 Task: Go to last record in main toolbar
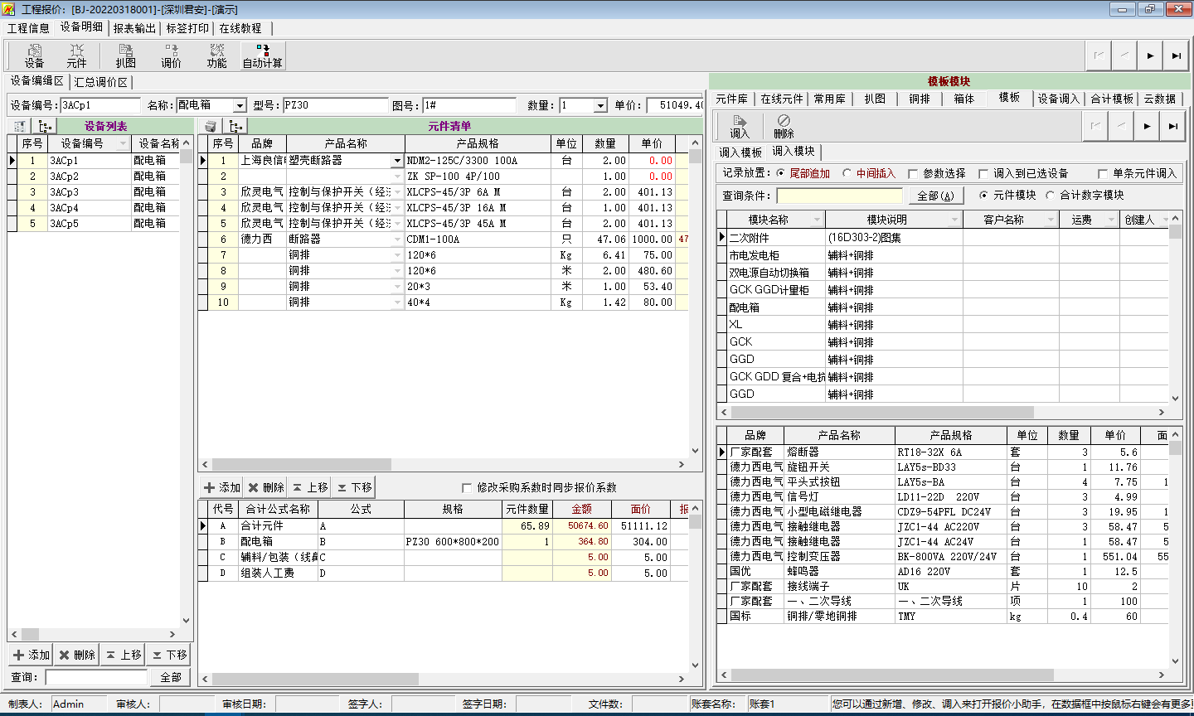[x=1176, y=56]
